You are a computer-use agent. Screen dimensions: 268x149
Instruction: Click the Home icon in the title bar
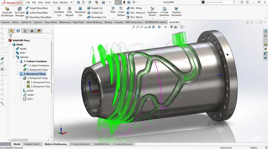pos(78,2)
